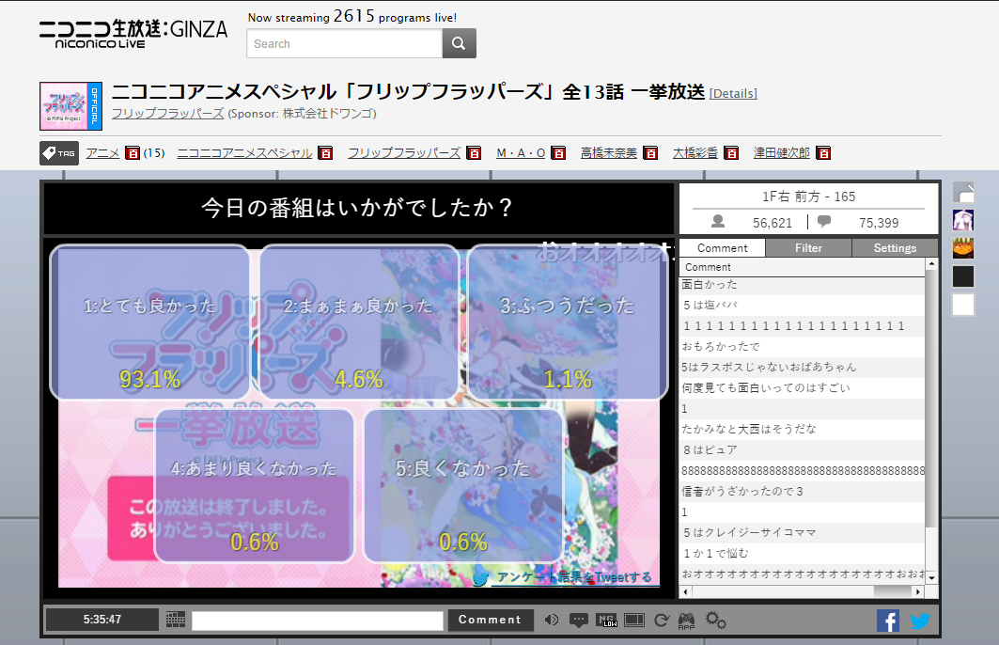Switch to the Comment tab

pyautogui.click(x=722, y=248)
